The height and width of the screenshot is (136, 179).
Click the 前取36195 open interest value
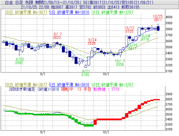pos(130,7)
